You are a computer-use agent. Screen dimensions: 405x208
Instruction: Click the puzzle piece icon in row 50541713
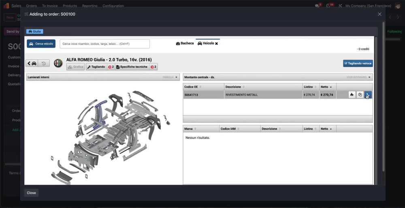352,95
